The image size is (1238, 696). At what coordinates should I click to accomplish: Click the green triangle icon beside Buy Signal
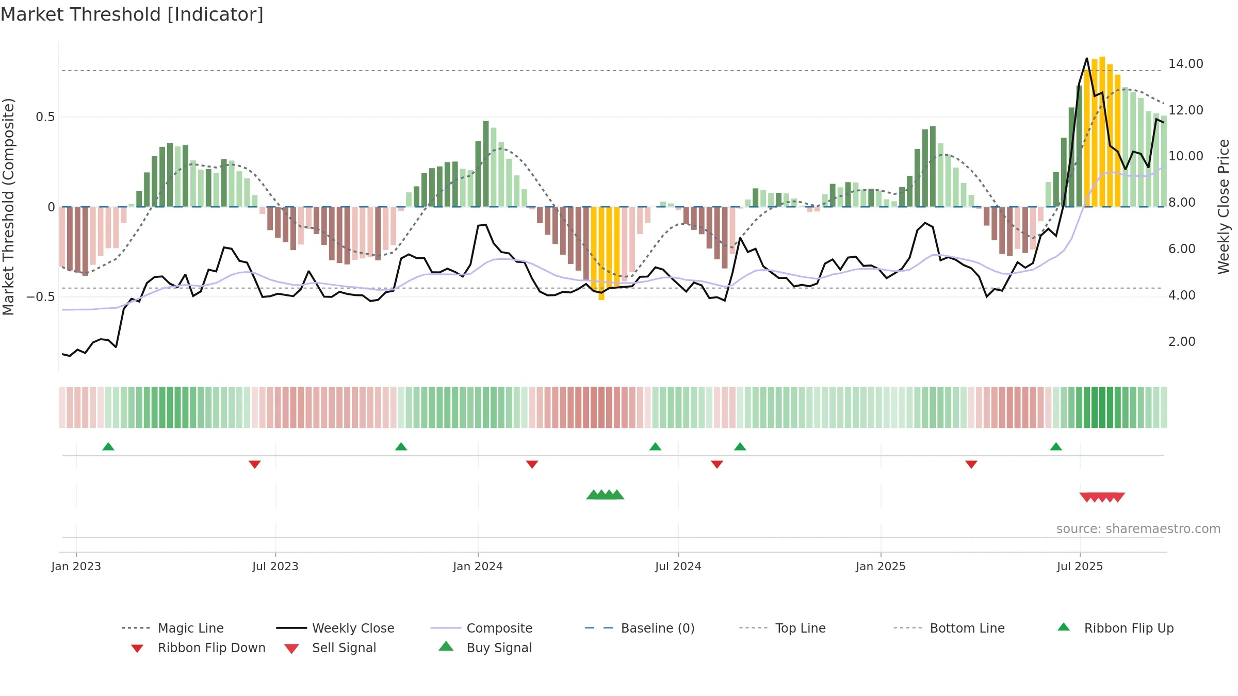point(446,647)
